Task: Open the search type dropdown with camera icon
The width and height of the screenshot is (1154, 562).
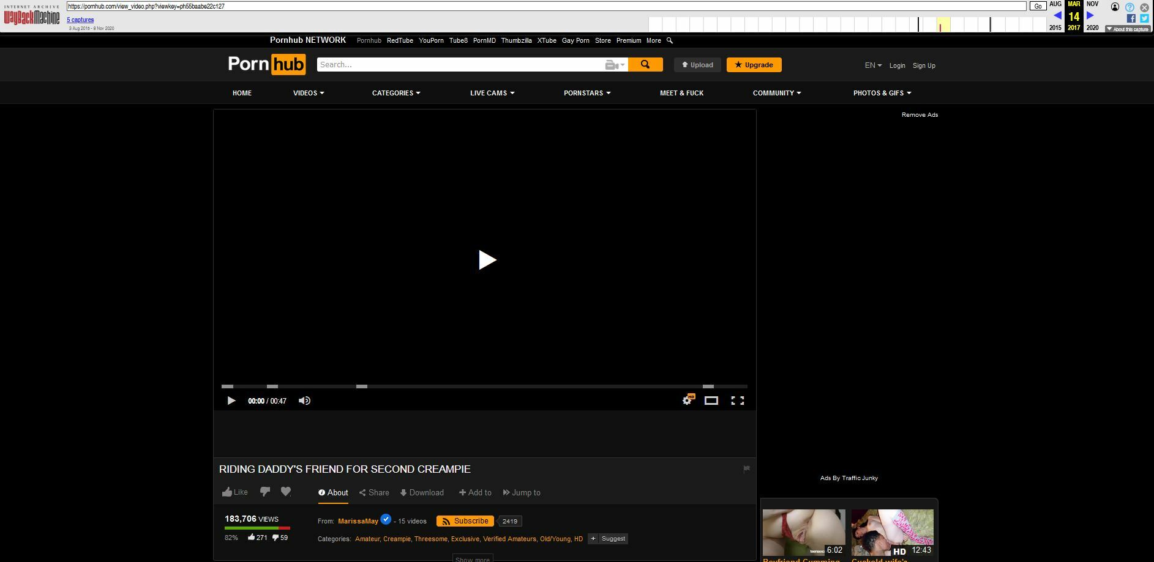Action: 615,64
